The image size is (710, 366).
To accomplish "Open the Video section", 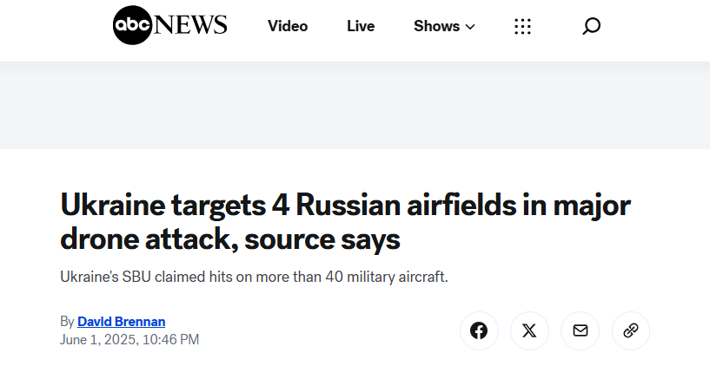I will [288, 26].
